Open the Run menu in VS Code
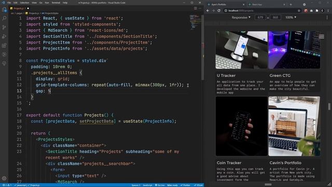 coord(47,3)
